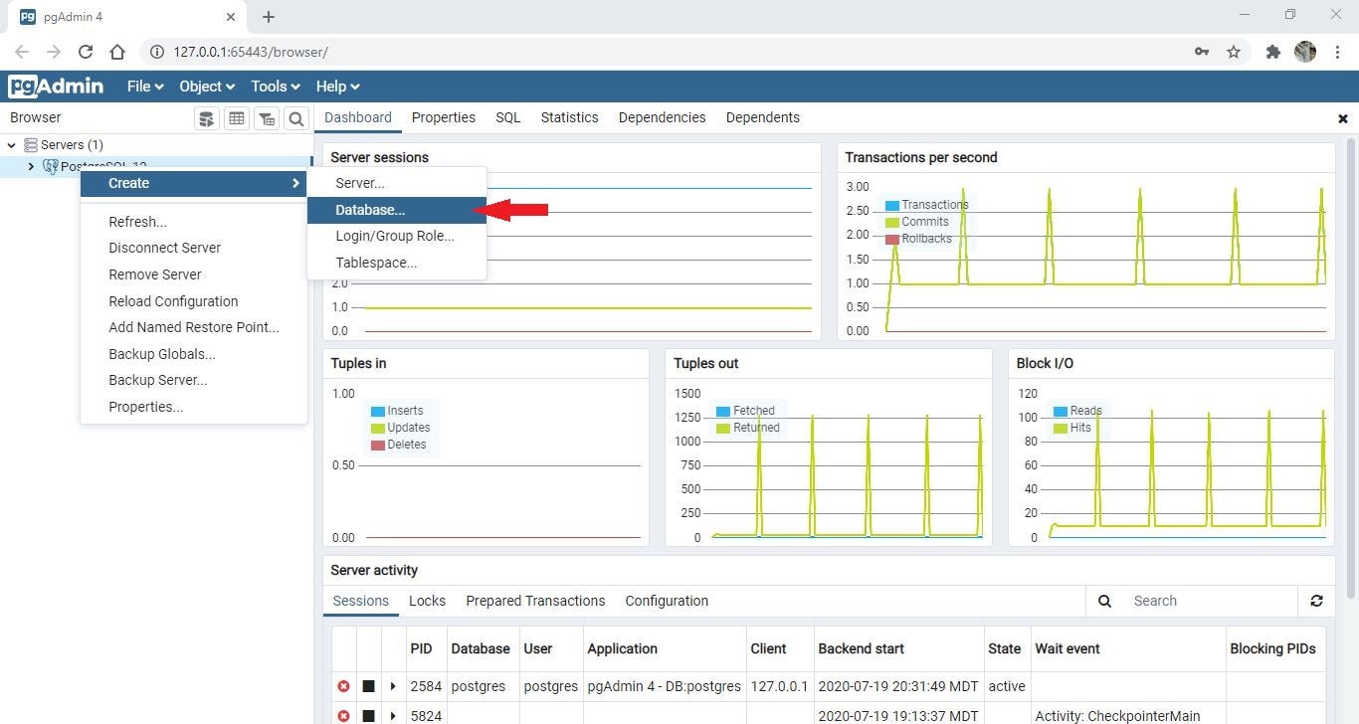Screen dimensions: 1359x724
Task: Select Tablespace... in the Create submenu
Action: click(x=397, y=263)
